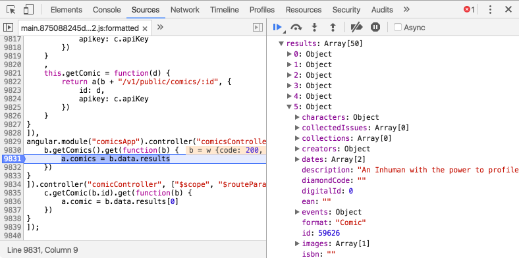Expand object 3 in results
This screenshot has height=258, width=519.
pos(290,86)
